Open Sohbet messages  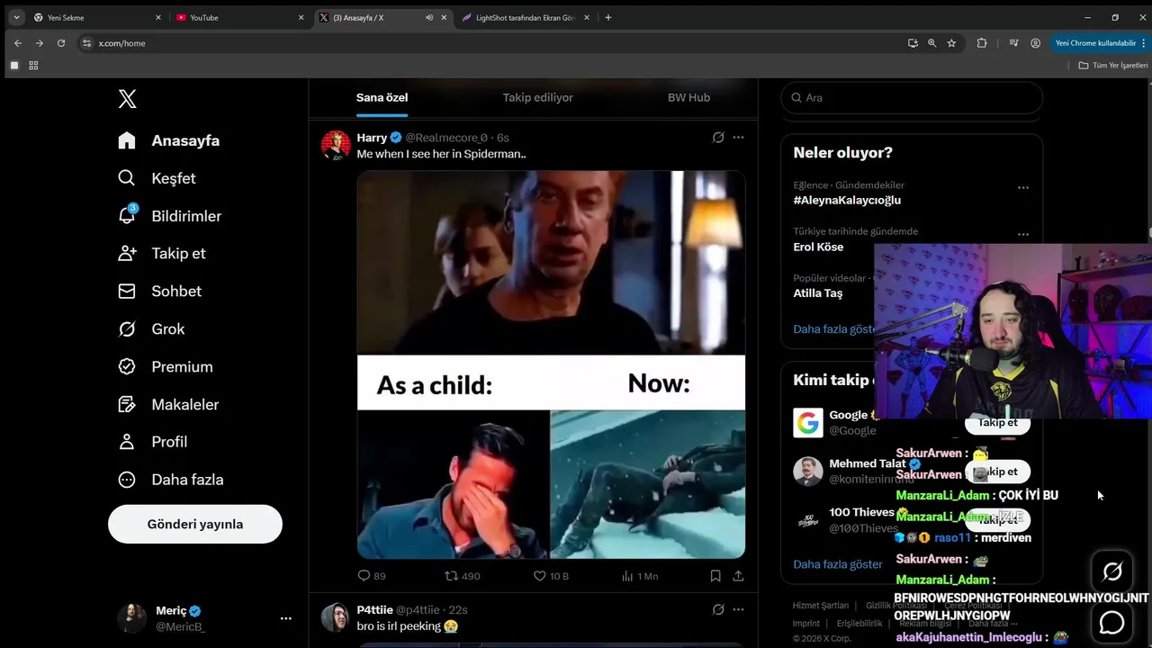[160, 291]
